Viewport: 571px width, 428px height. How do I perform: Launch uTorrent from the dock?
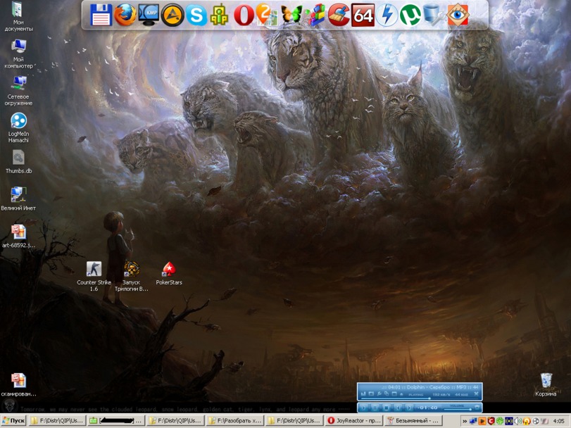click(410, 15)
